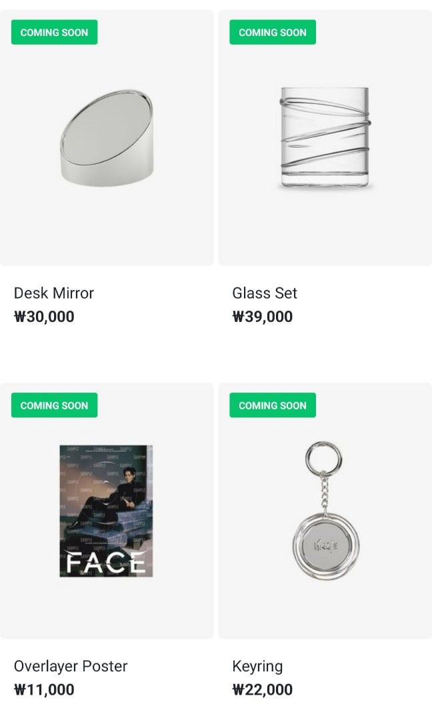Select the ₩39,000 Glass Set price
The width and height of the screenshot is (432, 720).
pos(261,317)
